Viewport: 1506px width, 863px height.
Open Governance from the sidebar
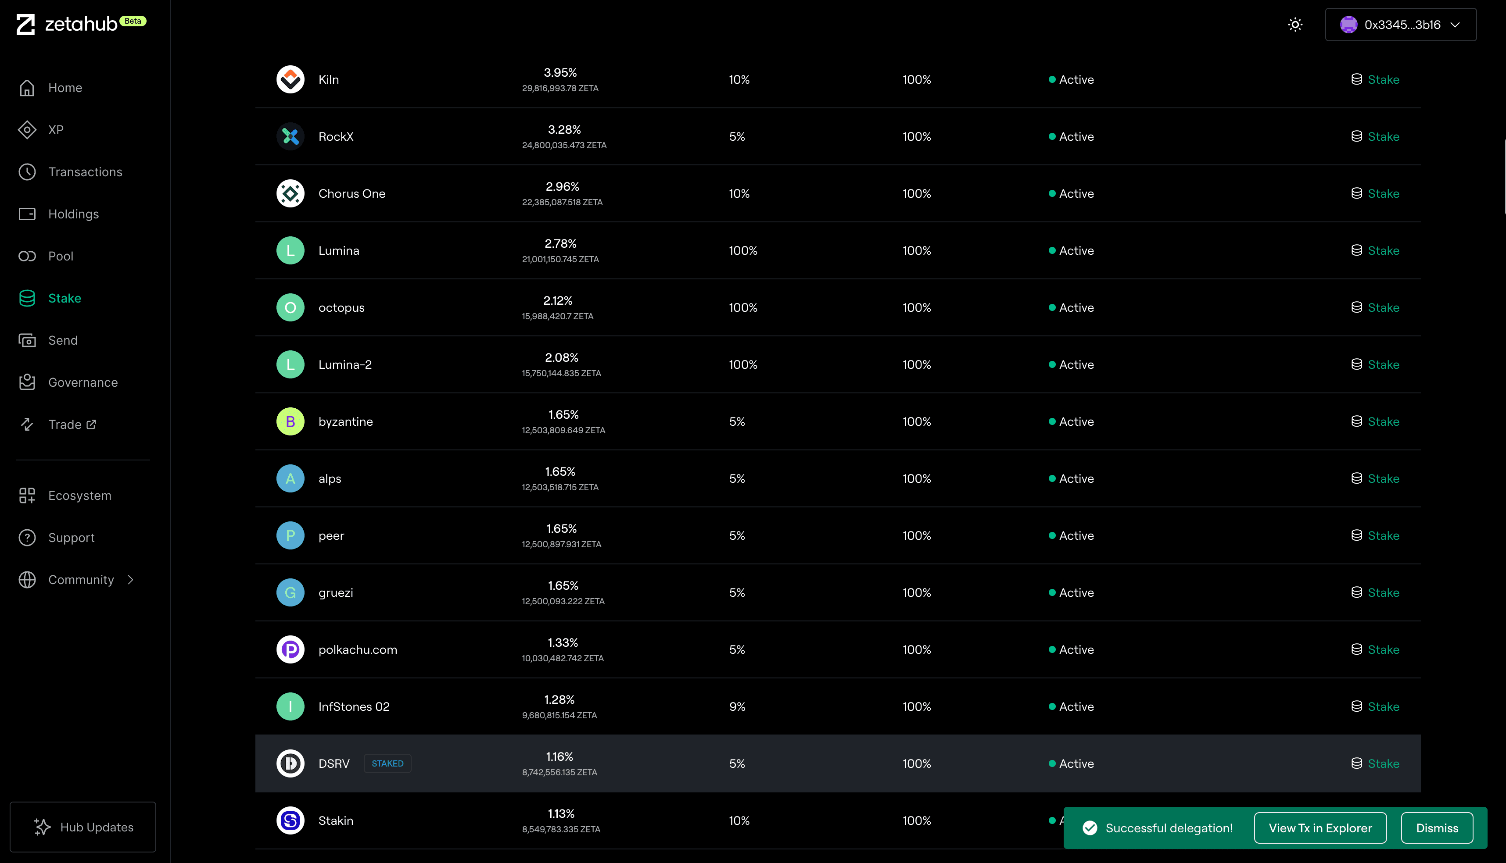click(x=83, y=382)
